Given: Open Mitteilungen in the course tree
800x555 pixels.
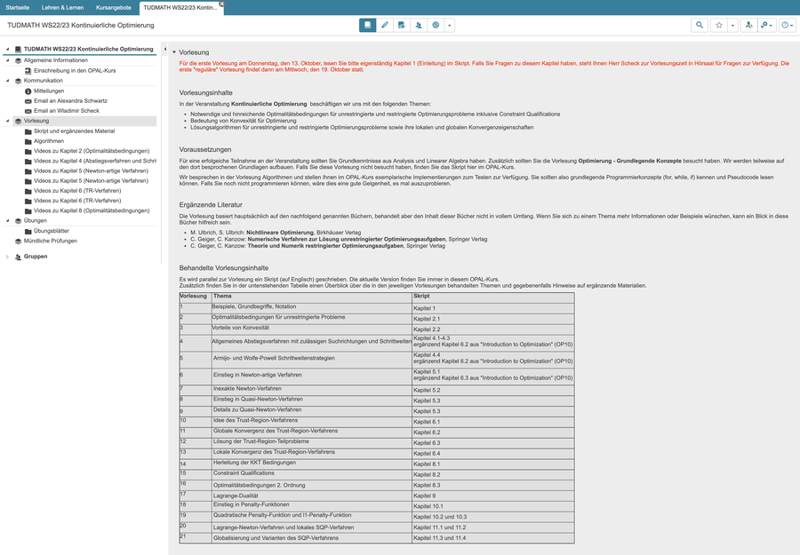Looking at the screenshot, I should tap(49, 91).
